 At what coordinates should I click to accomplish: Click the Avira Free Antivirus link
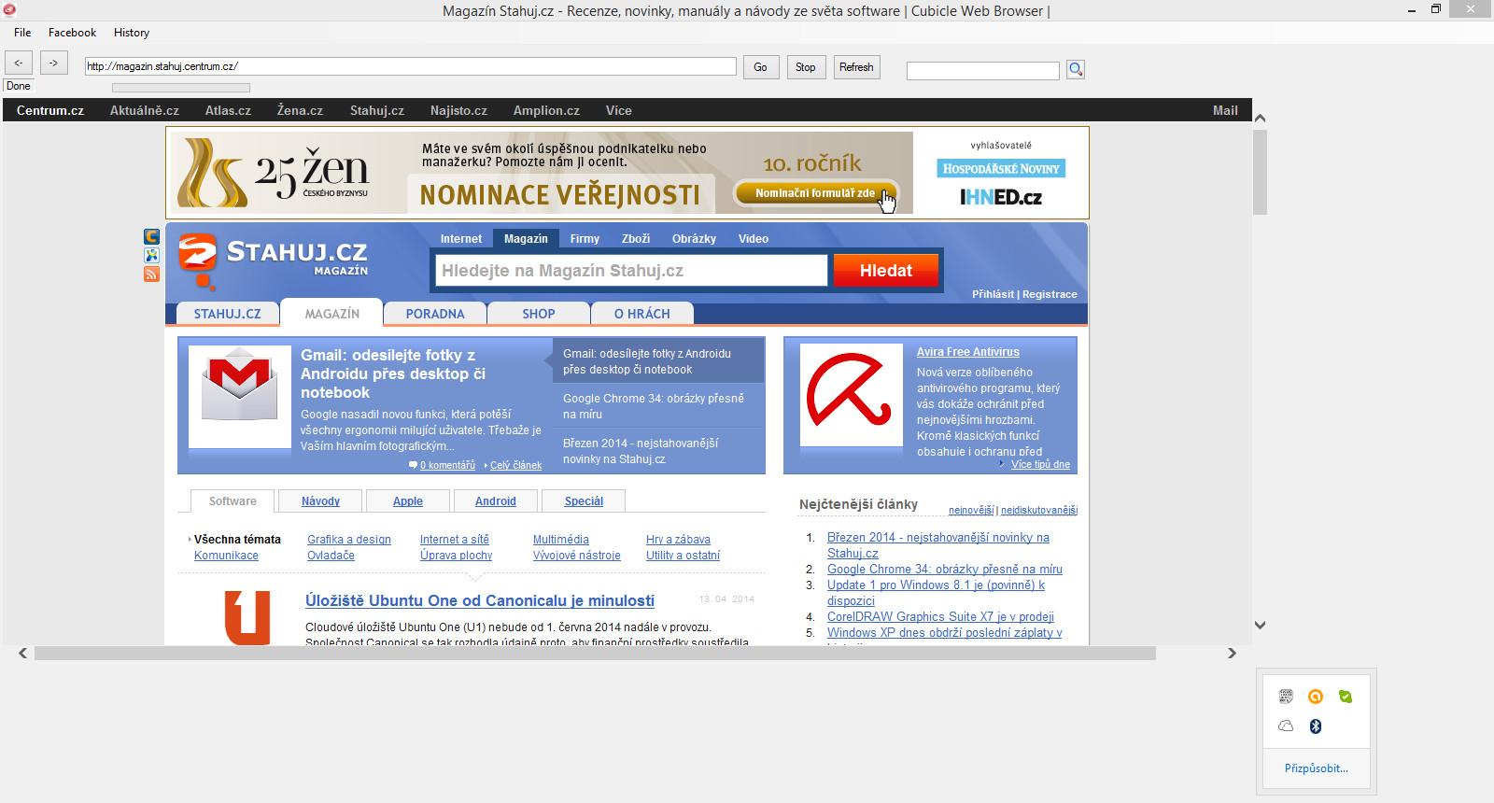pyautogui.click(x=968, y=352)
